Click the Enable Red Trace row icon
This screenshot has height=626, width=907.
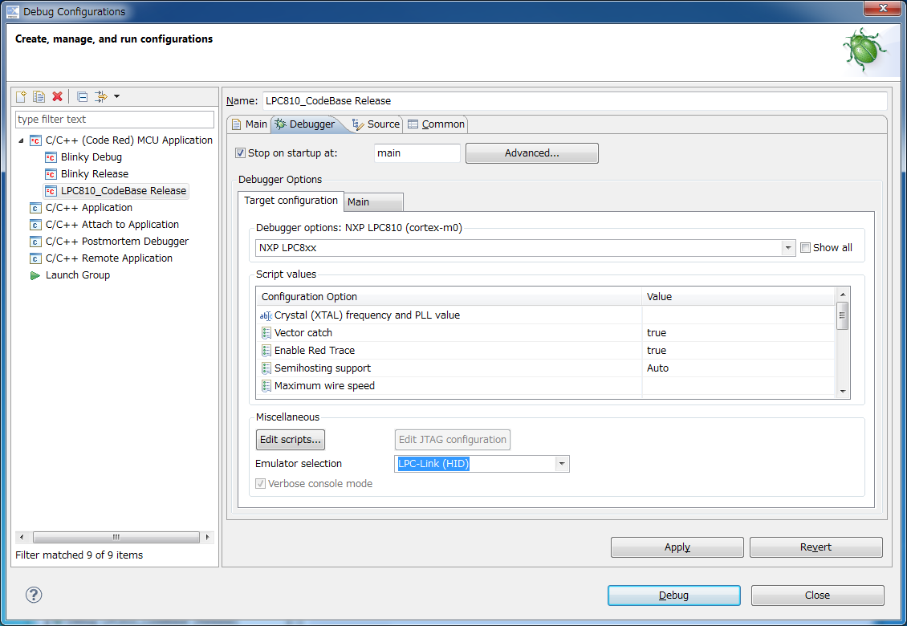266,351
